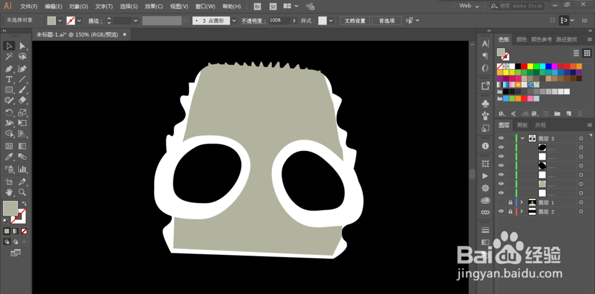Open the Character panel icon
The image size is (595, 294).
486,44
